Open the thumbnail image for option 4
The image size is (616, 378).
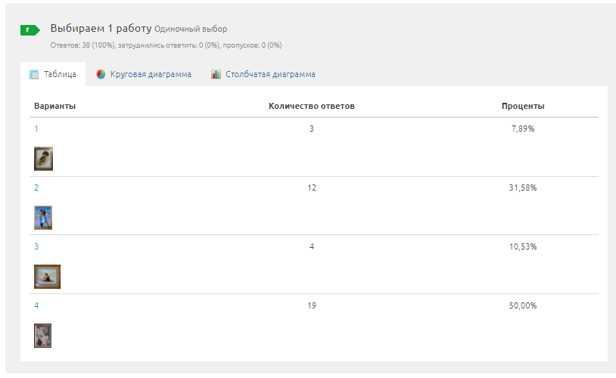click(42, 335)
